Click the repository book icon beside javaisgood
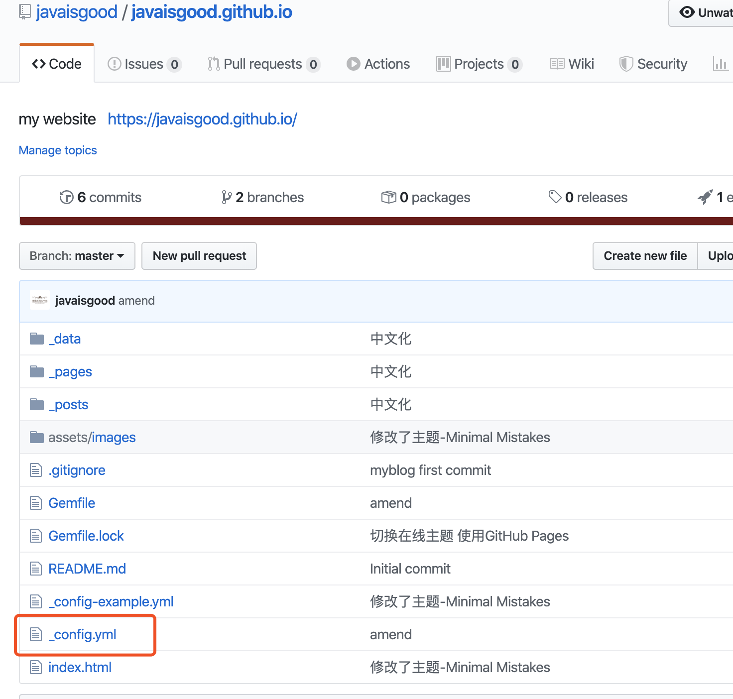The width and height of the screenshot is (733, 699). (x=24, y=12)
